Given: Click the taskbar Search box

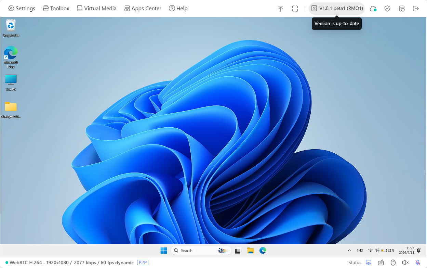Looking at the screenshot, I should pyautogui.click(x=201, y=251).
